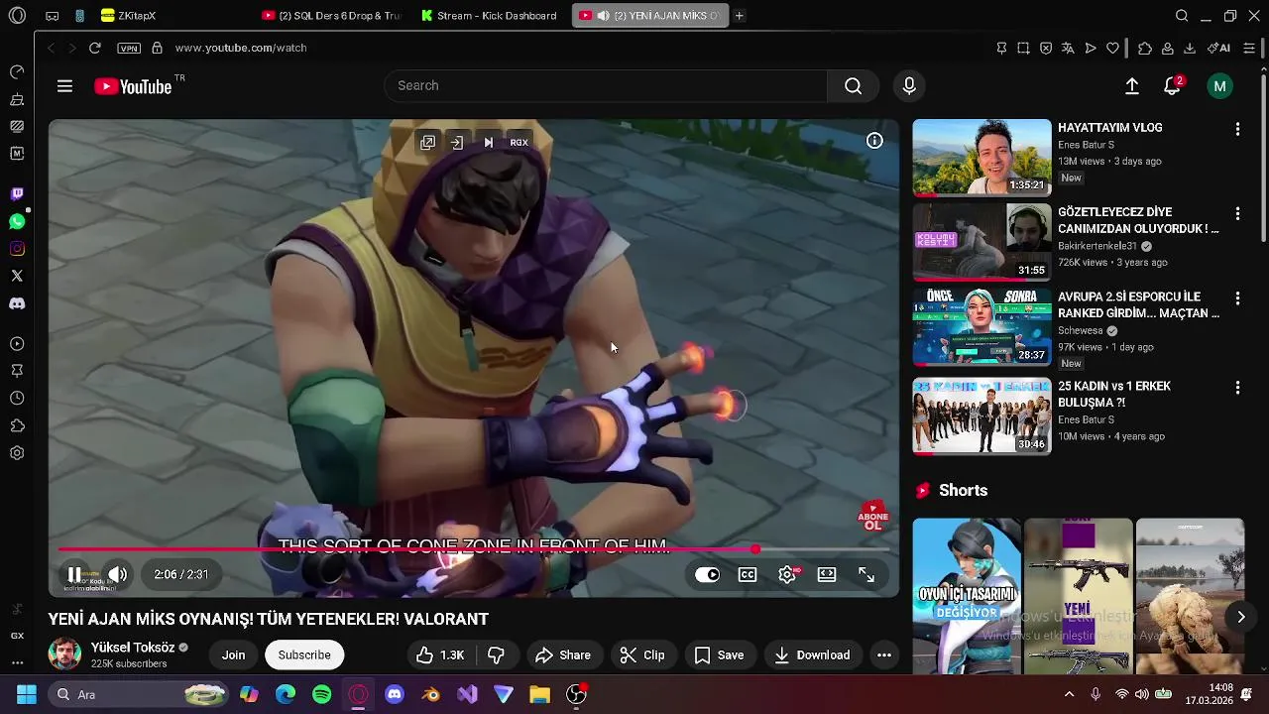Image resolution: width=1269 pixels, height=714 pixels.
Task: Click the video progress bar scrubber
Action: (755, 548)
